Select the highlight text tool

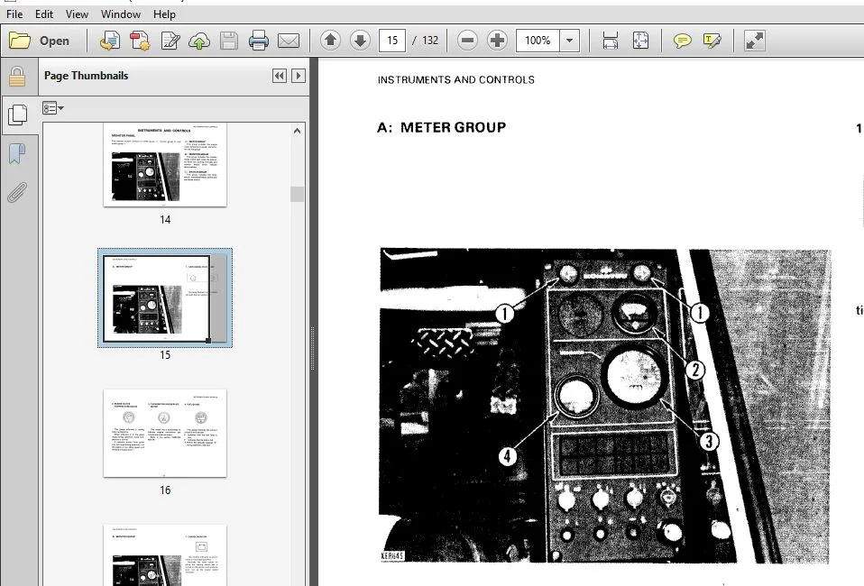(712, 41)
